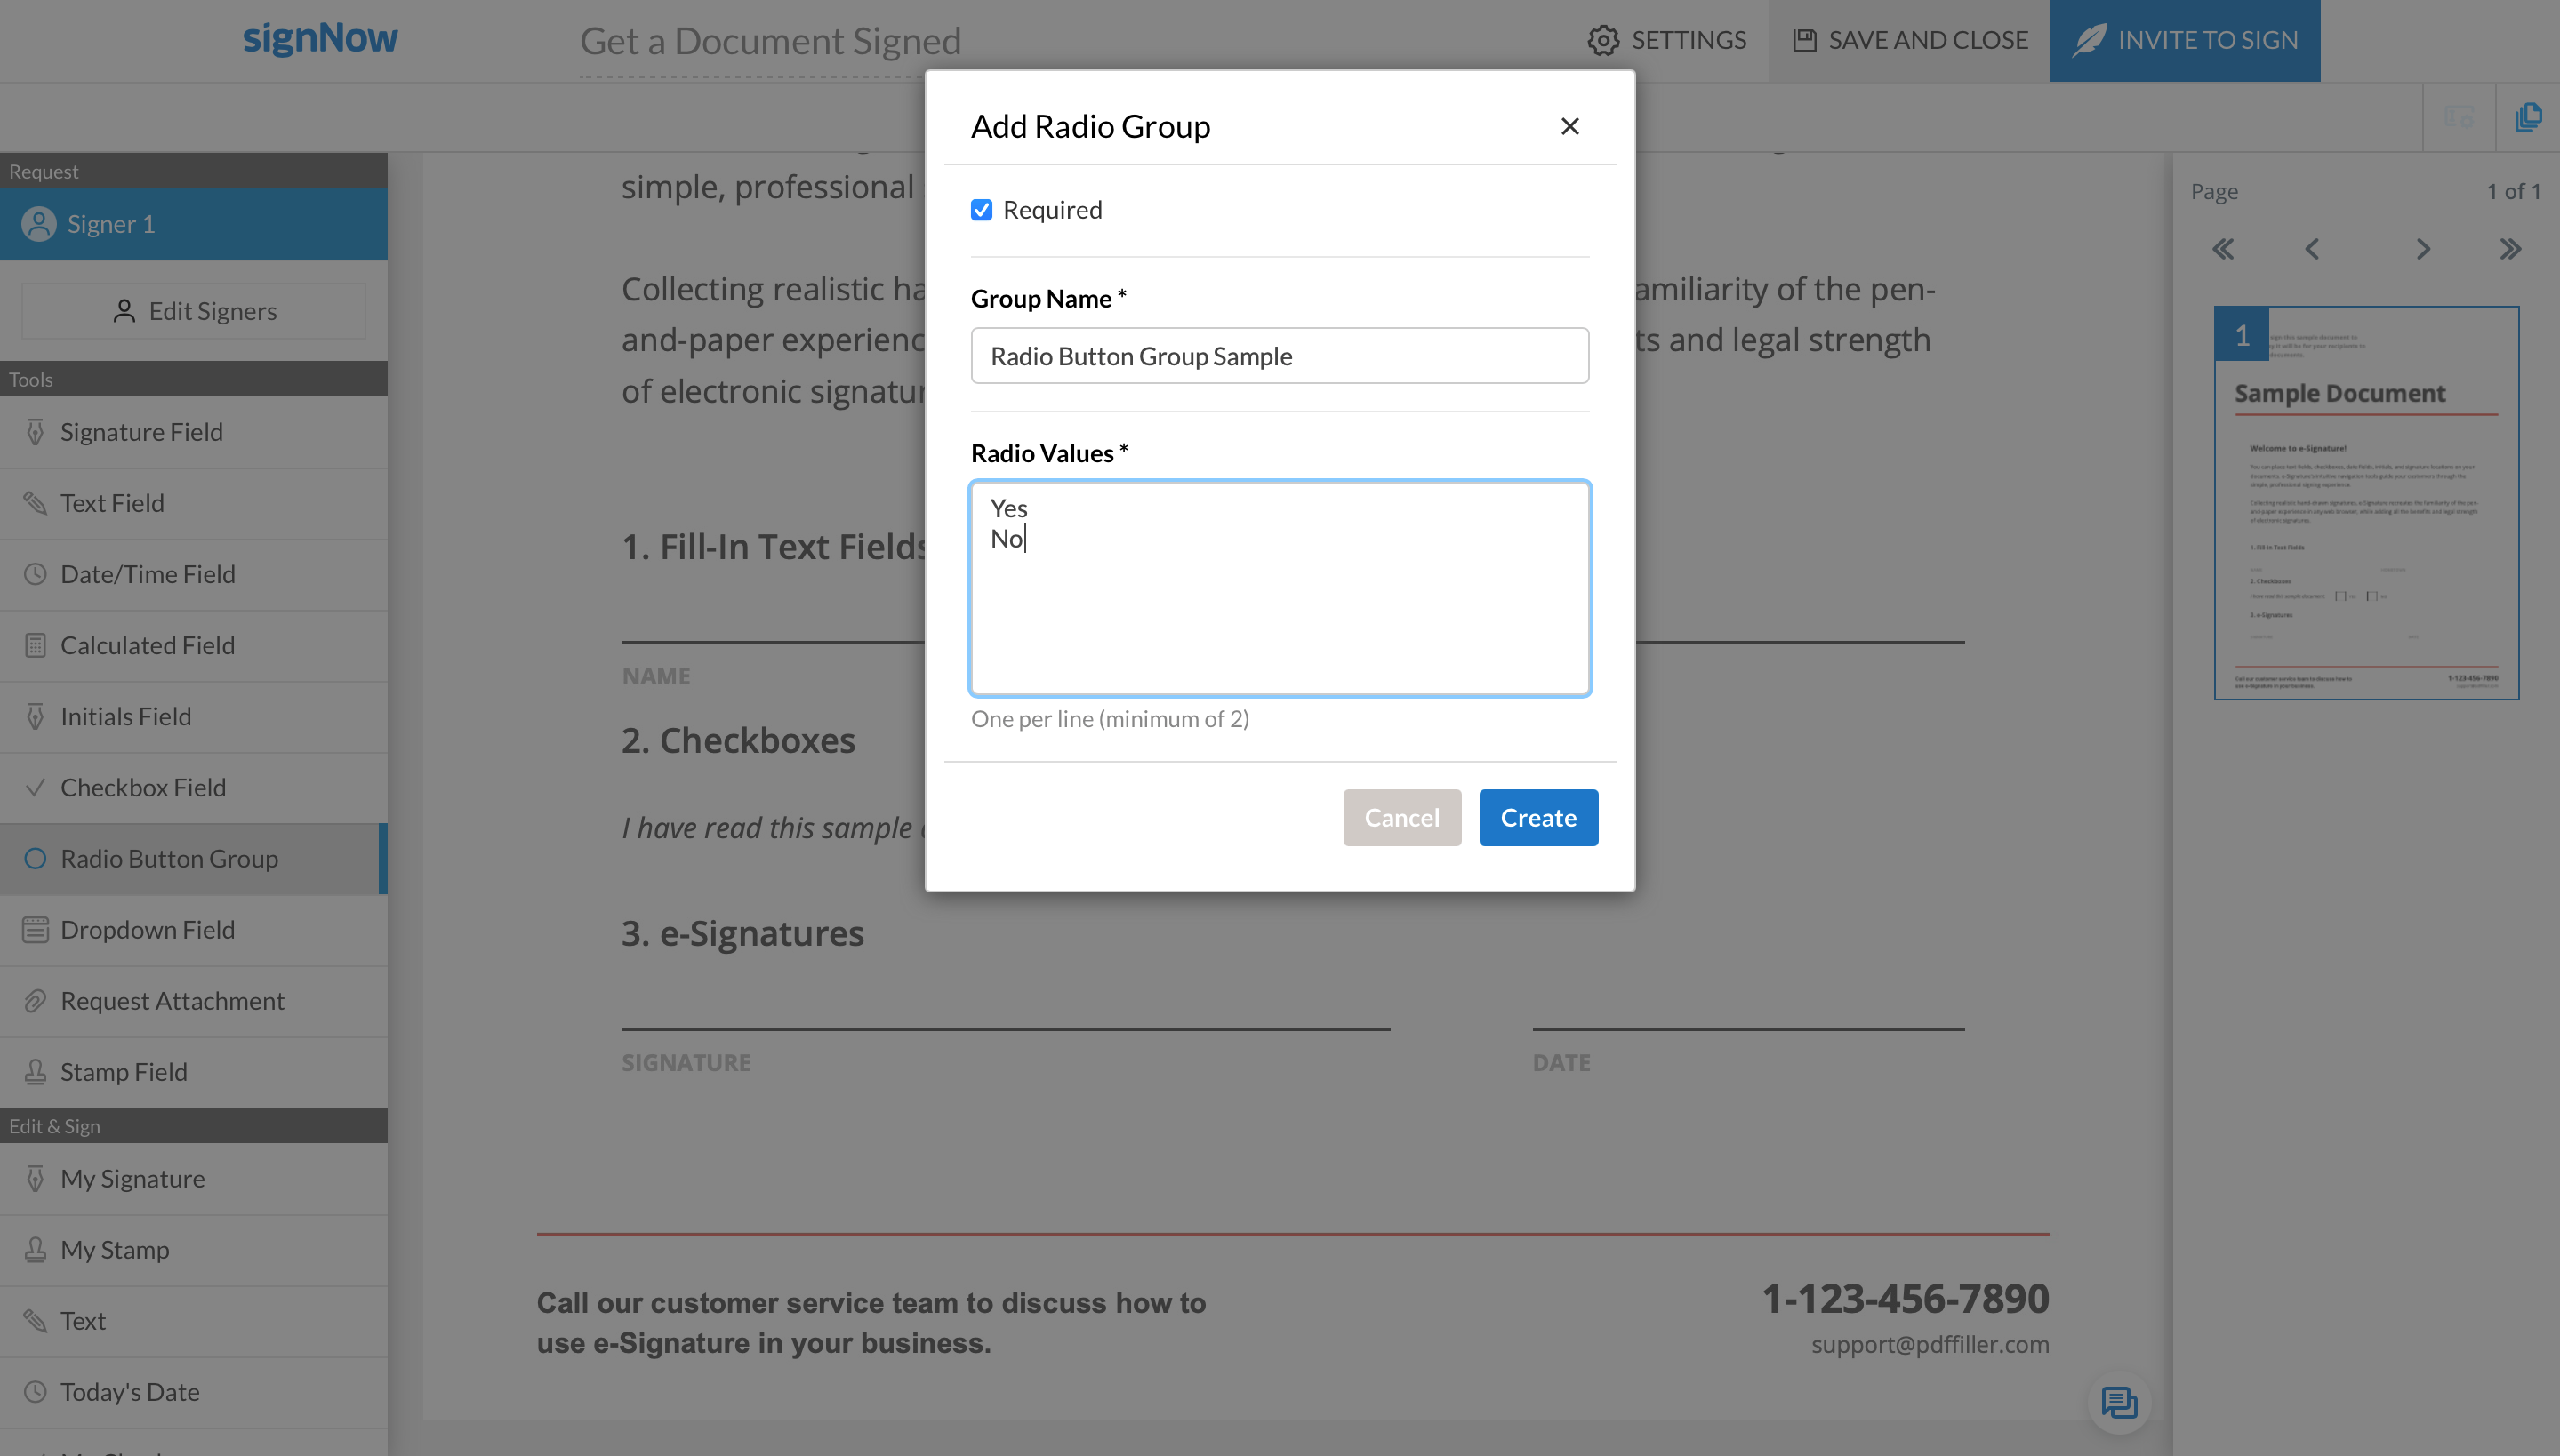Viewport: 2560px width, 1456px height.
Task: Click the Signature Field pen icon
Action: (x=35, y=432)
